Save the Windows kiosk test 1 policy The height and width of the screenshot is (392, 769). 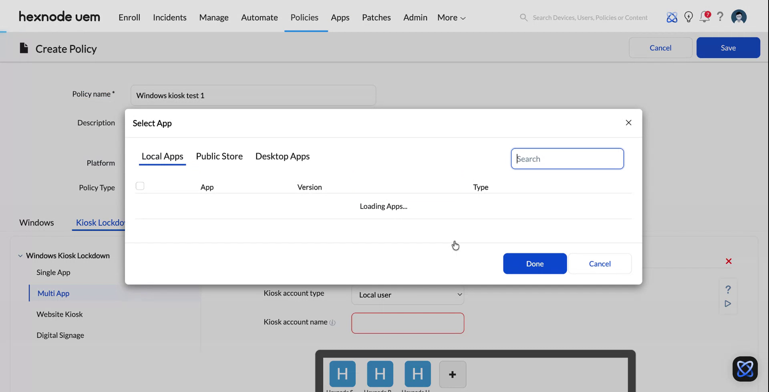(x=728, y=47)
